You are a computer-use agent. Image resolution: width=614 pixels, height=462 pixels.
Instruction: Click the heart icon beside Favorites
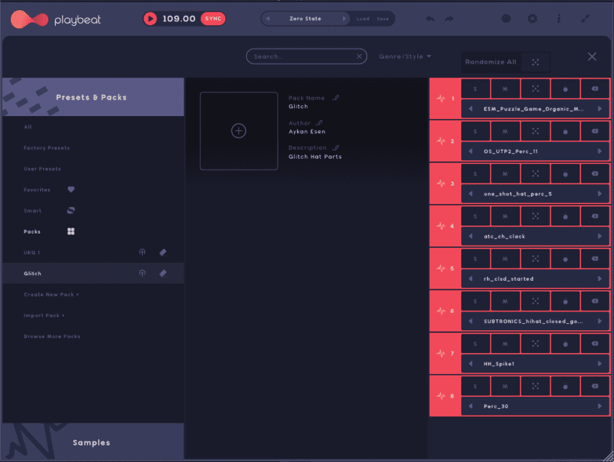click(71, 189)
